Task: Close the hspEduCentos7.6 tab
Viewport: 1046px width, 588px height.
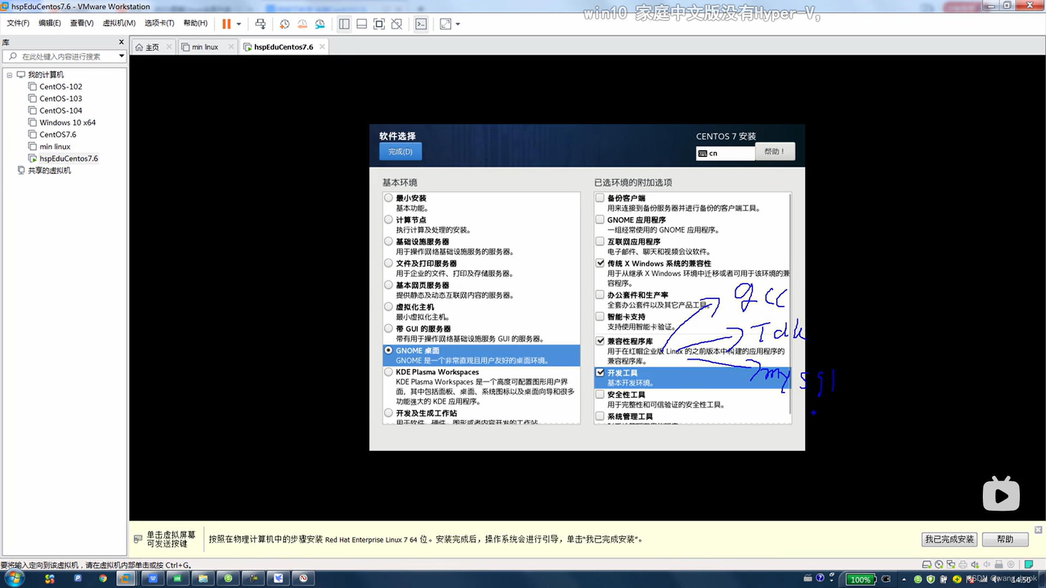Action: (323, 47)
